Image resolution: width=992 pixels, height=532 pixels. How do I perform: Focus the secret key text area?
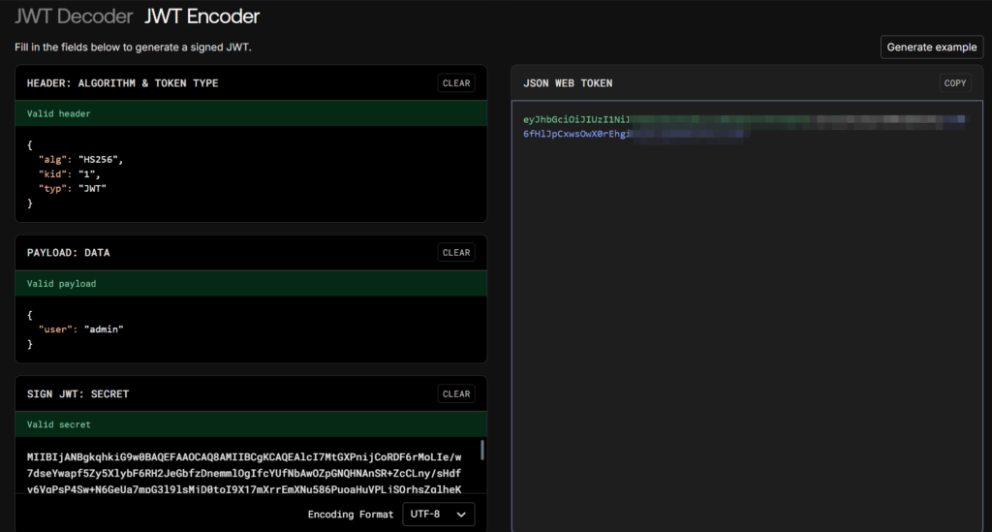[x=242, y=470]
